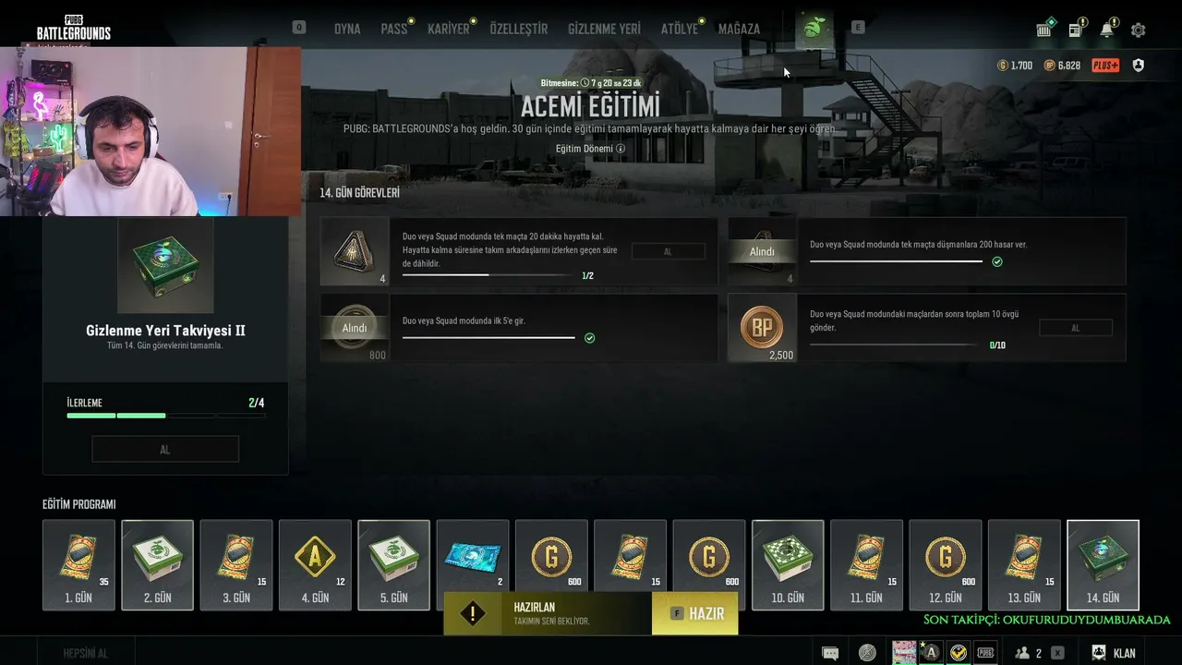Open the ÖZELLEŞTİR tab
This screenshot has height=665, width=1182.
click(x=519, y=29)
